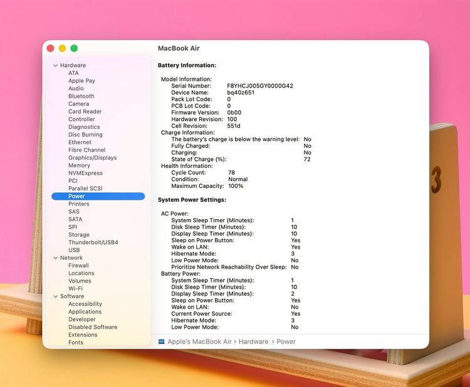Select ATA in the sidebar

point(73,73)
